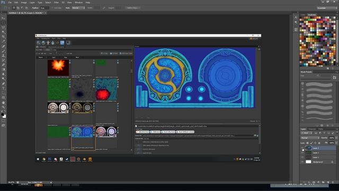Select the Path Selection tool

pyautogui.click(x=3, y=93)
